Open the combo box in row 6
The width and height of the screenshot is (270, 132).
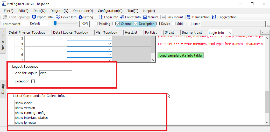pyautogui.click(x=109, y=55)
